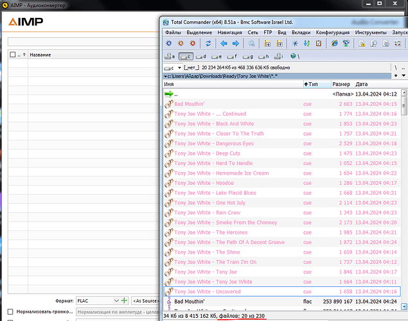Open the drive c selector dropdown
Image resolution: width=408 pixels, height=321 pixels.
click(x=172, y=68)
